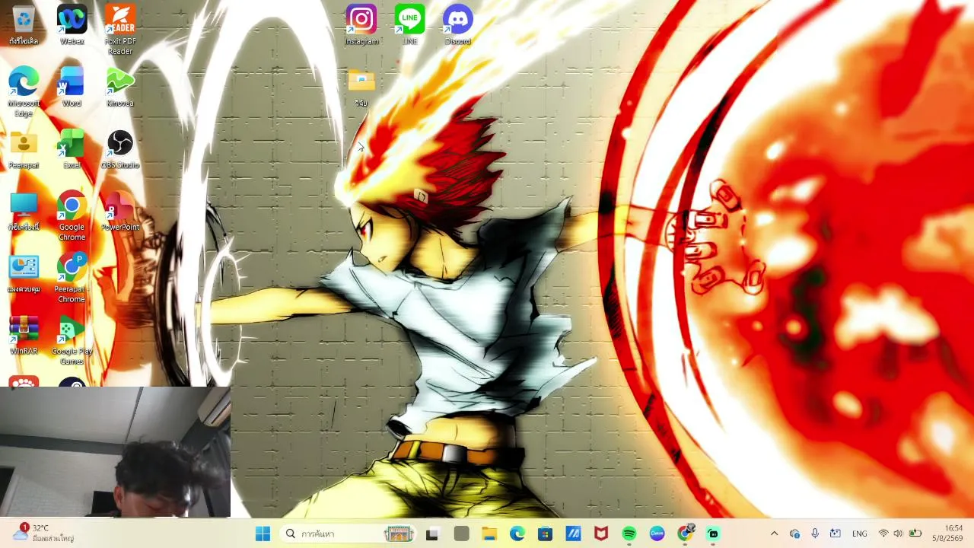The image size is (974, 548).
Task: Select the WinRAR desktop shortcut
Action: pos(24,336)
